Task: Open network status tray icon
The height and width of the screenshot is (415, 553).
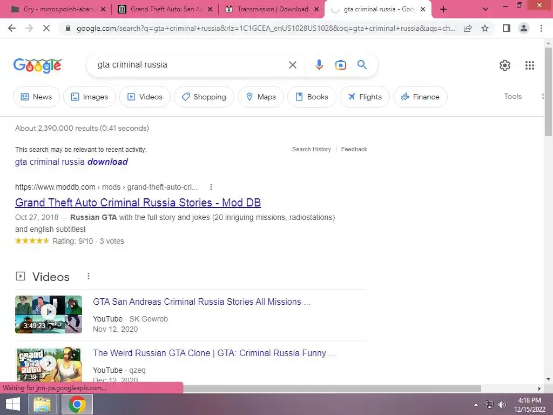Action: tap(489, 405)
